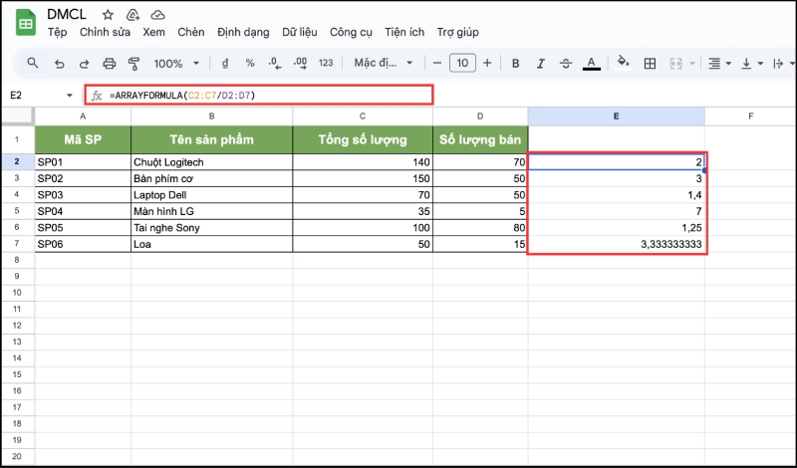Click the redo arrow icon

pos(84,64)
